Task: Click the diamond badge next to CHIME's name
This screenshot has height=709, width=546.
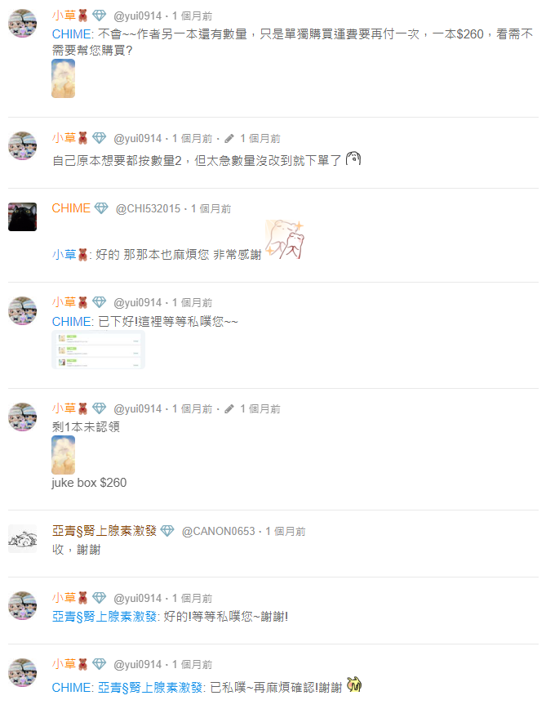Action: pyautogui.click(x=100, y=208)
